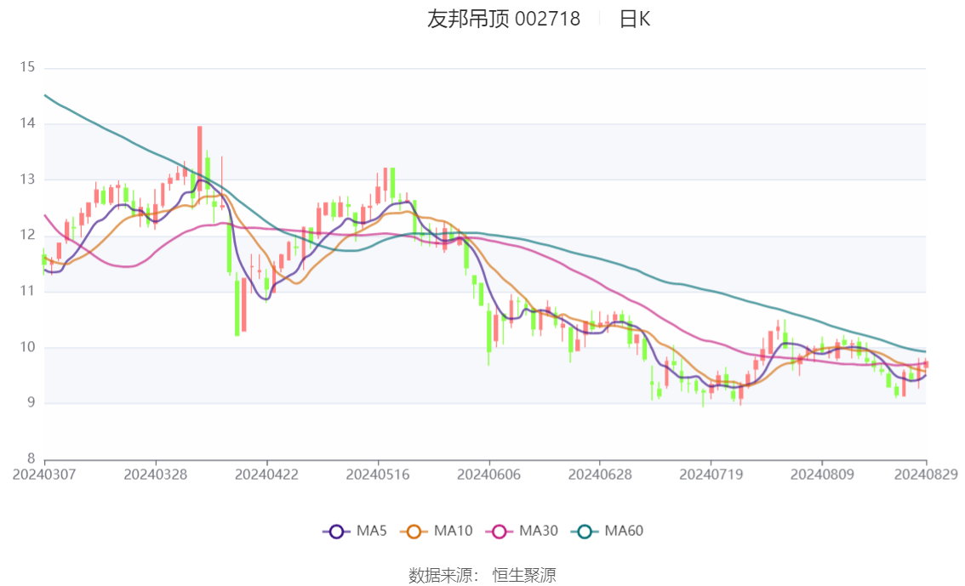Hide the MA30 line via its label
Viewport: 965px width, 586px height.
539,531
